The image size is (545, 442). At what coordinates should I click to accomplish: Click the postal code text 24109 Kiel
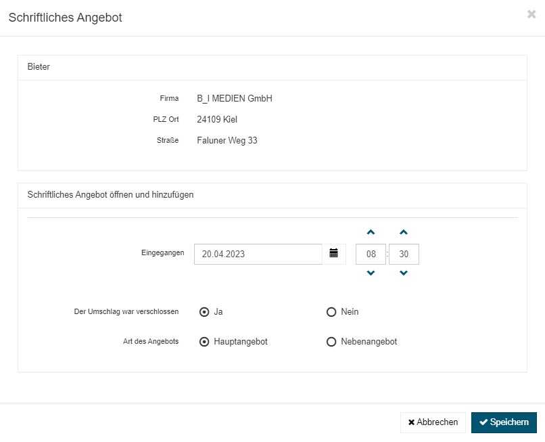(217, 120)
